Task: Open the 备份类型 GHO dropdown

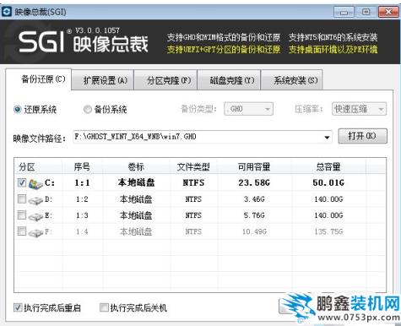Action: pyautogui.click(x=249, y=109)
